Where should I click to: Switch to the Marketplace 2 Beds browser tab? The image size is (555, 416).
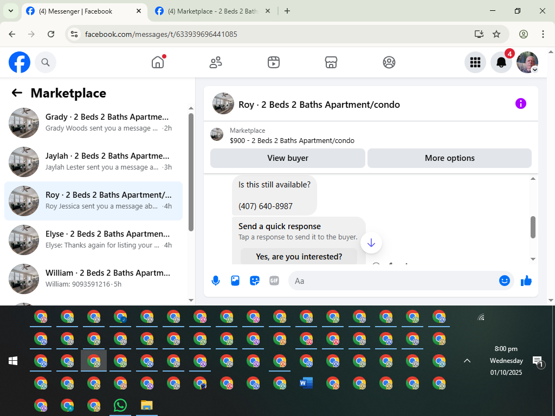point(212,11)
